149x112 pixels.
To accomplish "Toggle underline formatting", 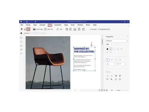I will [118, 49].
